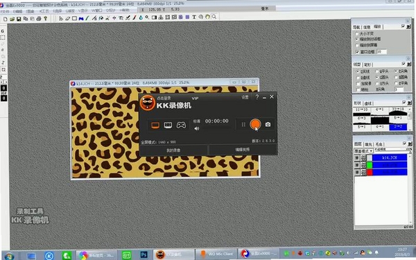Image resolution: width=416 pixels, height=260 pixels.
Task: Toggle the 窗口边框 checkbox
Action: (357, 52)
